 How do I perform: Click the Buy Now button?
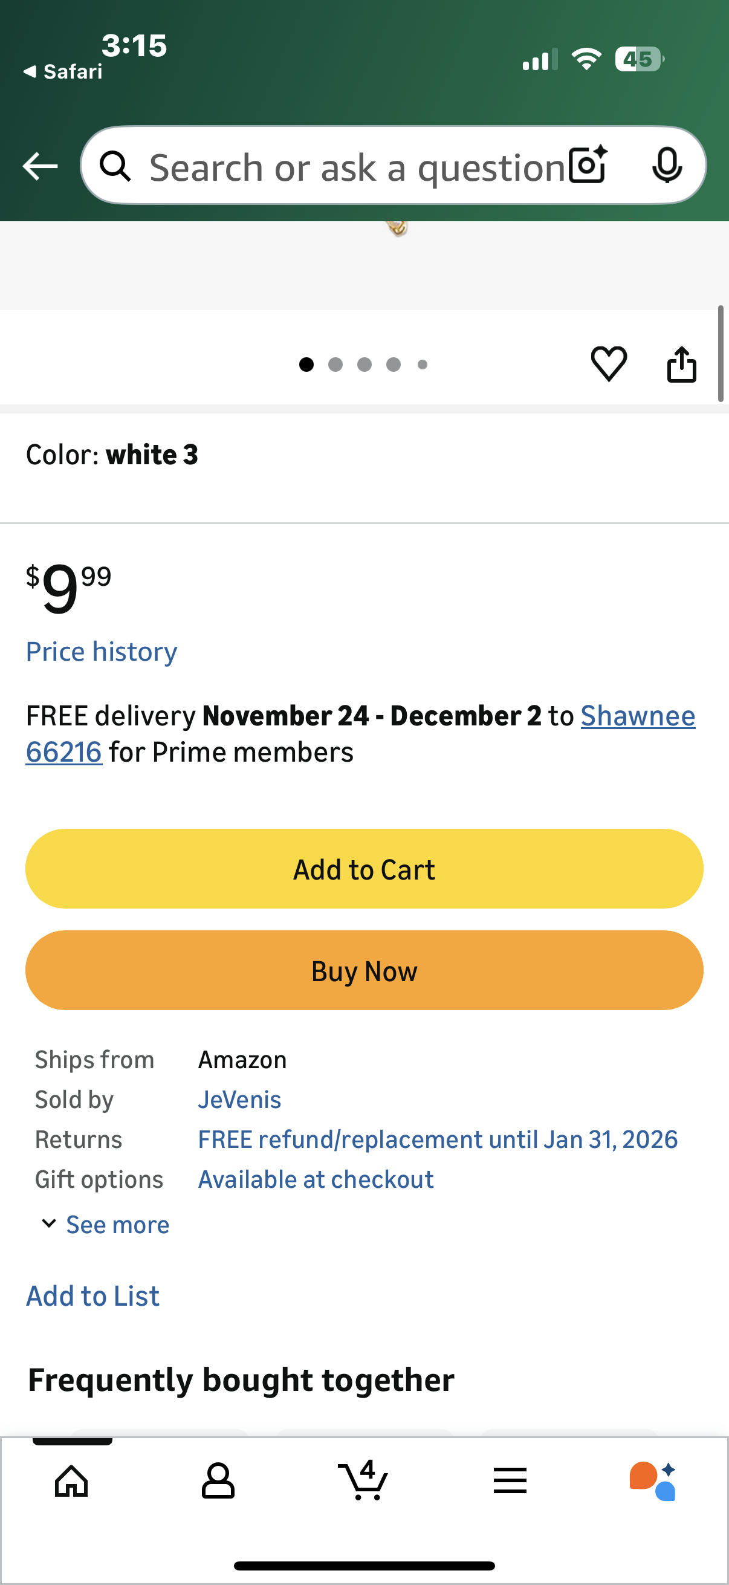coord(364,970)
